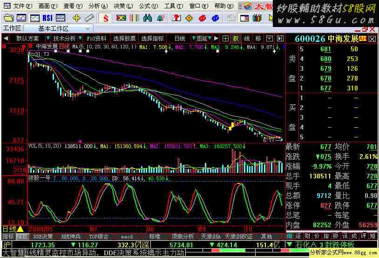Toggle the 权 adjustment button

pyautogui.click(x=236, y=38)
